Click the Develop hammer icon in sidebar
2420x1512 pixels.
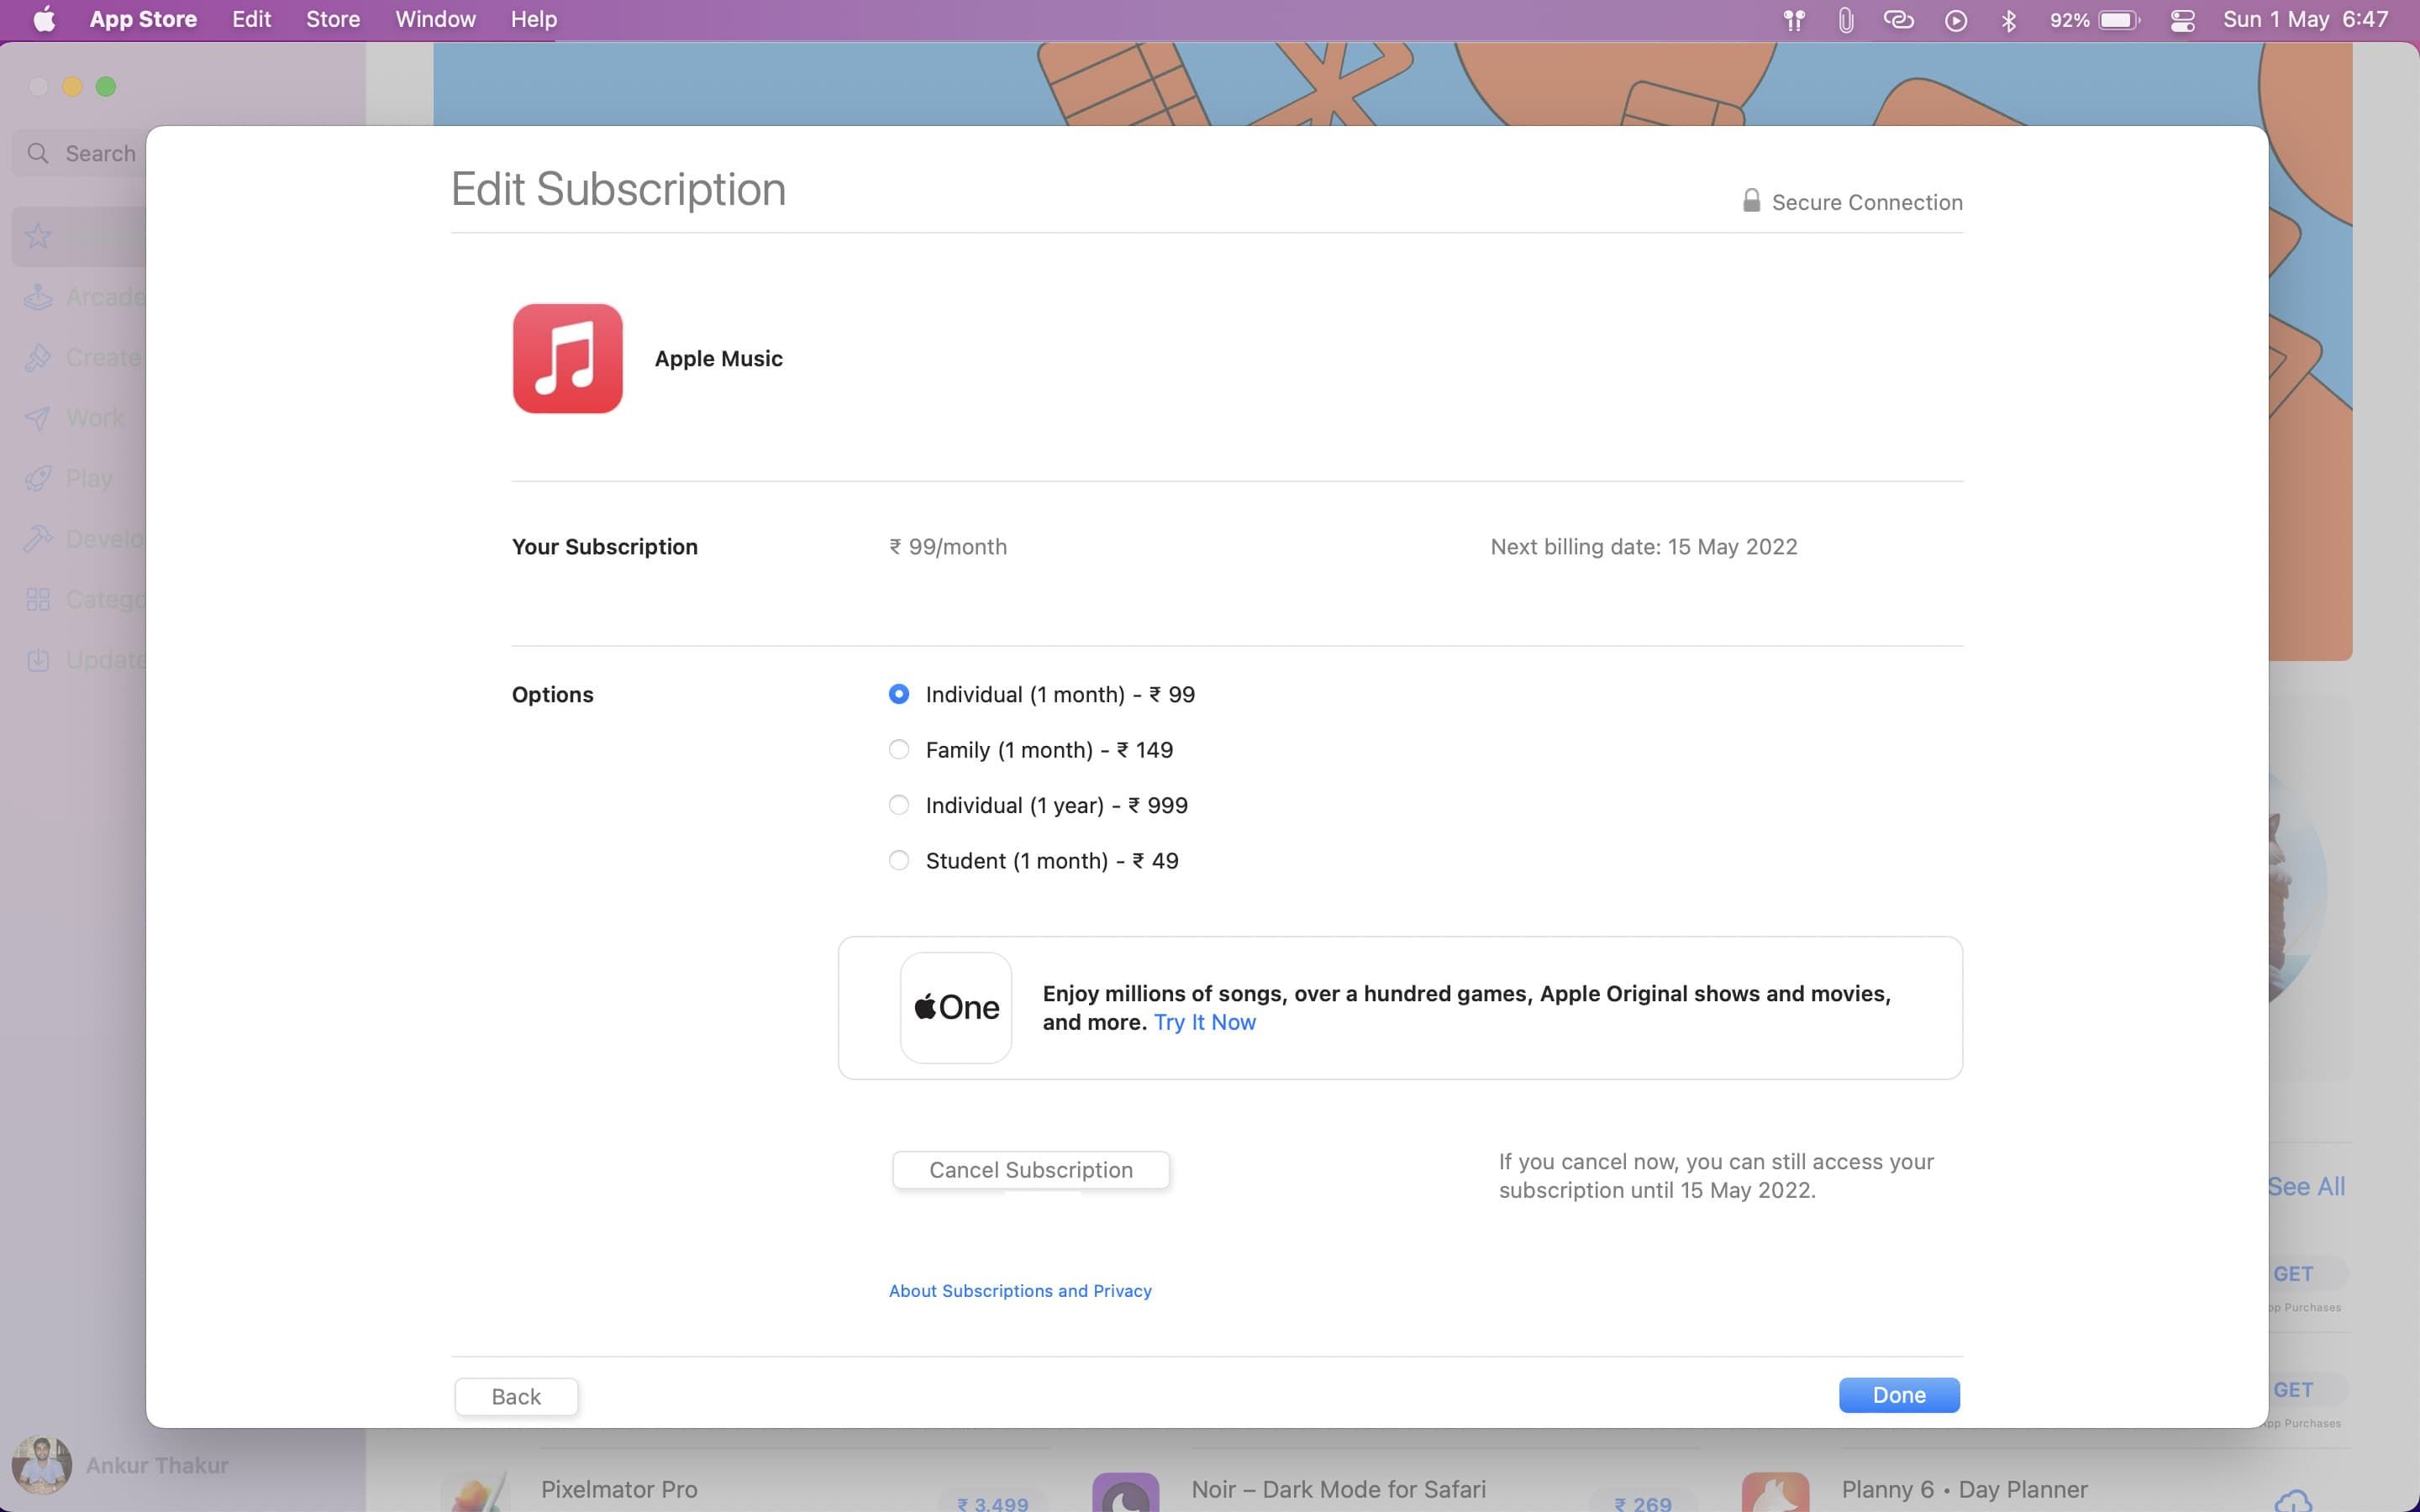[x=38, y=539]
